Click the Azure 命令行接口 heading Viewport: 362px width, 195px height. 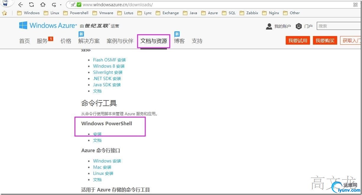coord(101,151)
